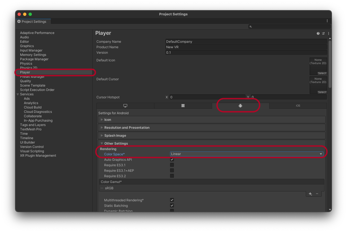Open Input Manager settings
This screenshot has width=347, height=232.
pyautogui.click(x=31, y=50)
